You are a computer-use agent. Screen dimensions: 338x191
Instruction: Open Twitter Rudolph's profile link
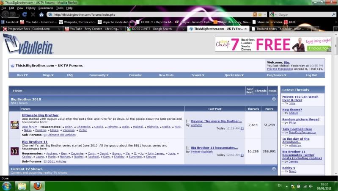(x=201, y=152)
